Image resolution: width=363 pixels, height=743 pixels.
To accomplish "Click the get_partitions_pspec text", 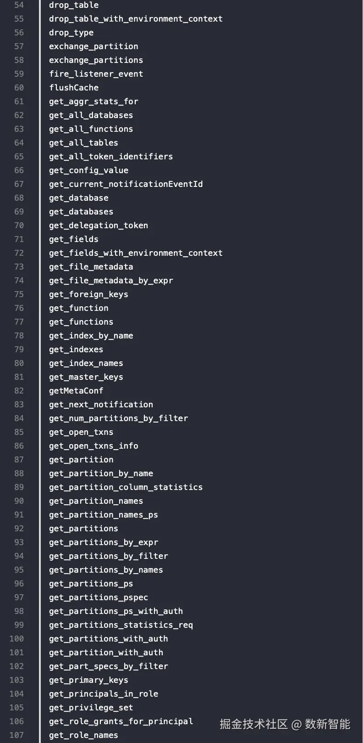I will coord(99,597).
